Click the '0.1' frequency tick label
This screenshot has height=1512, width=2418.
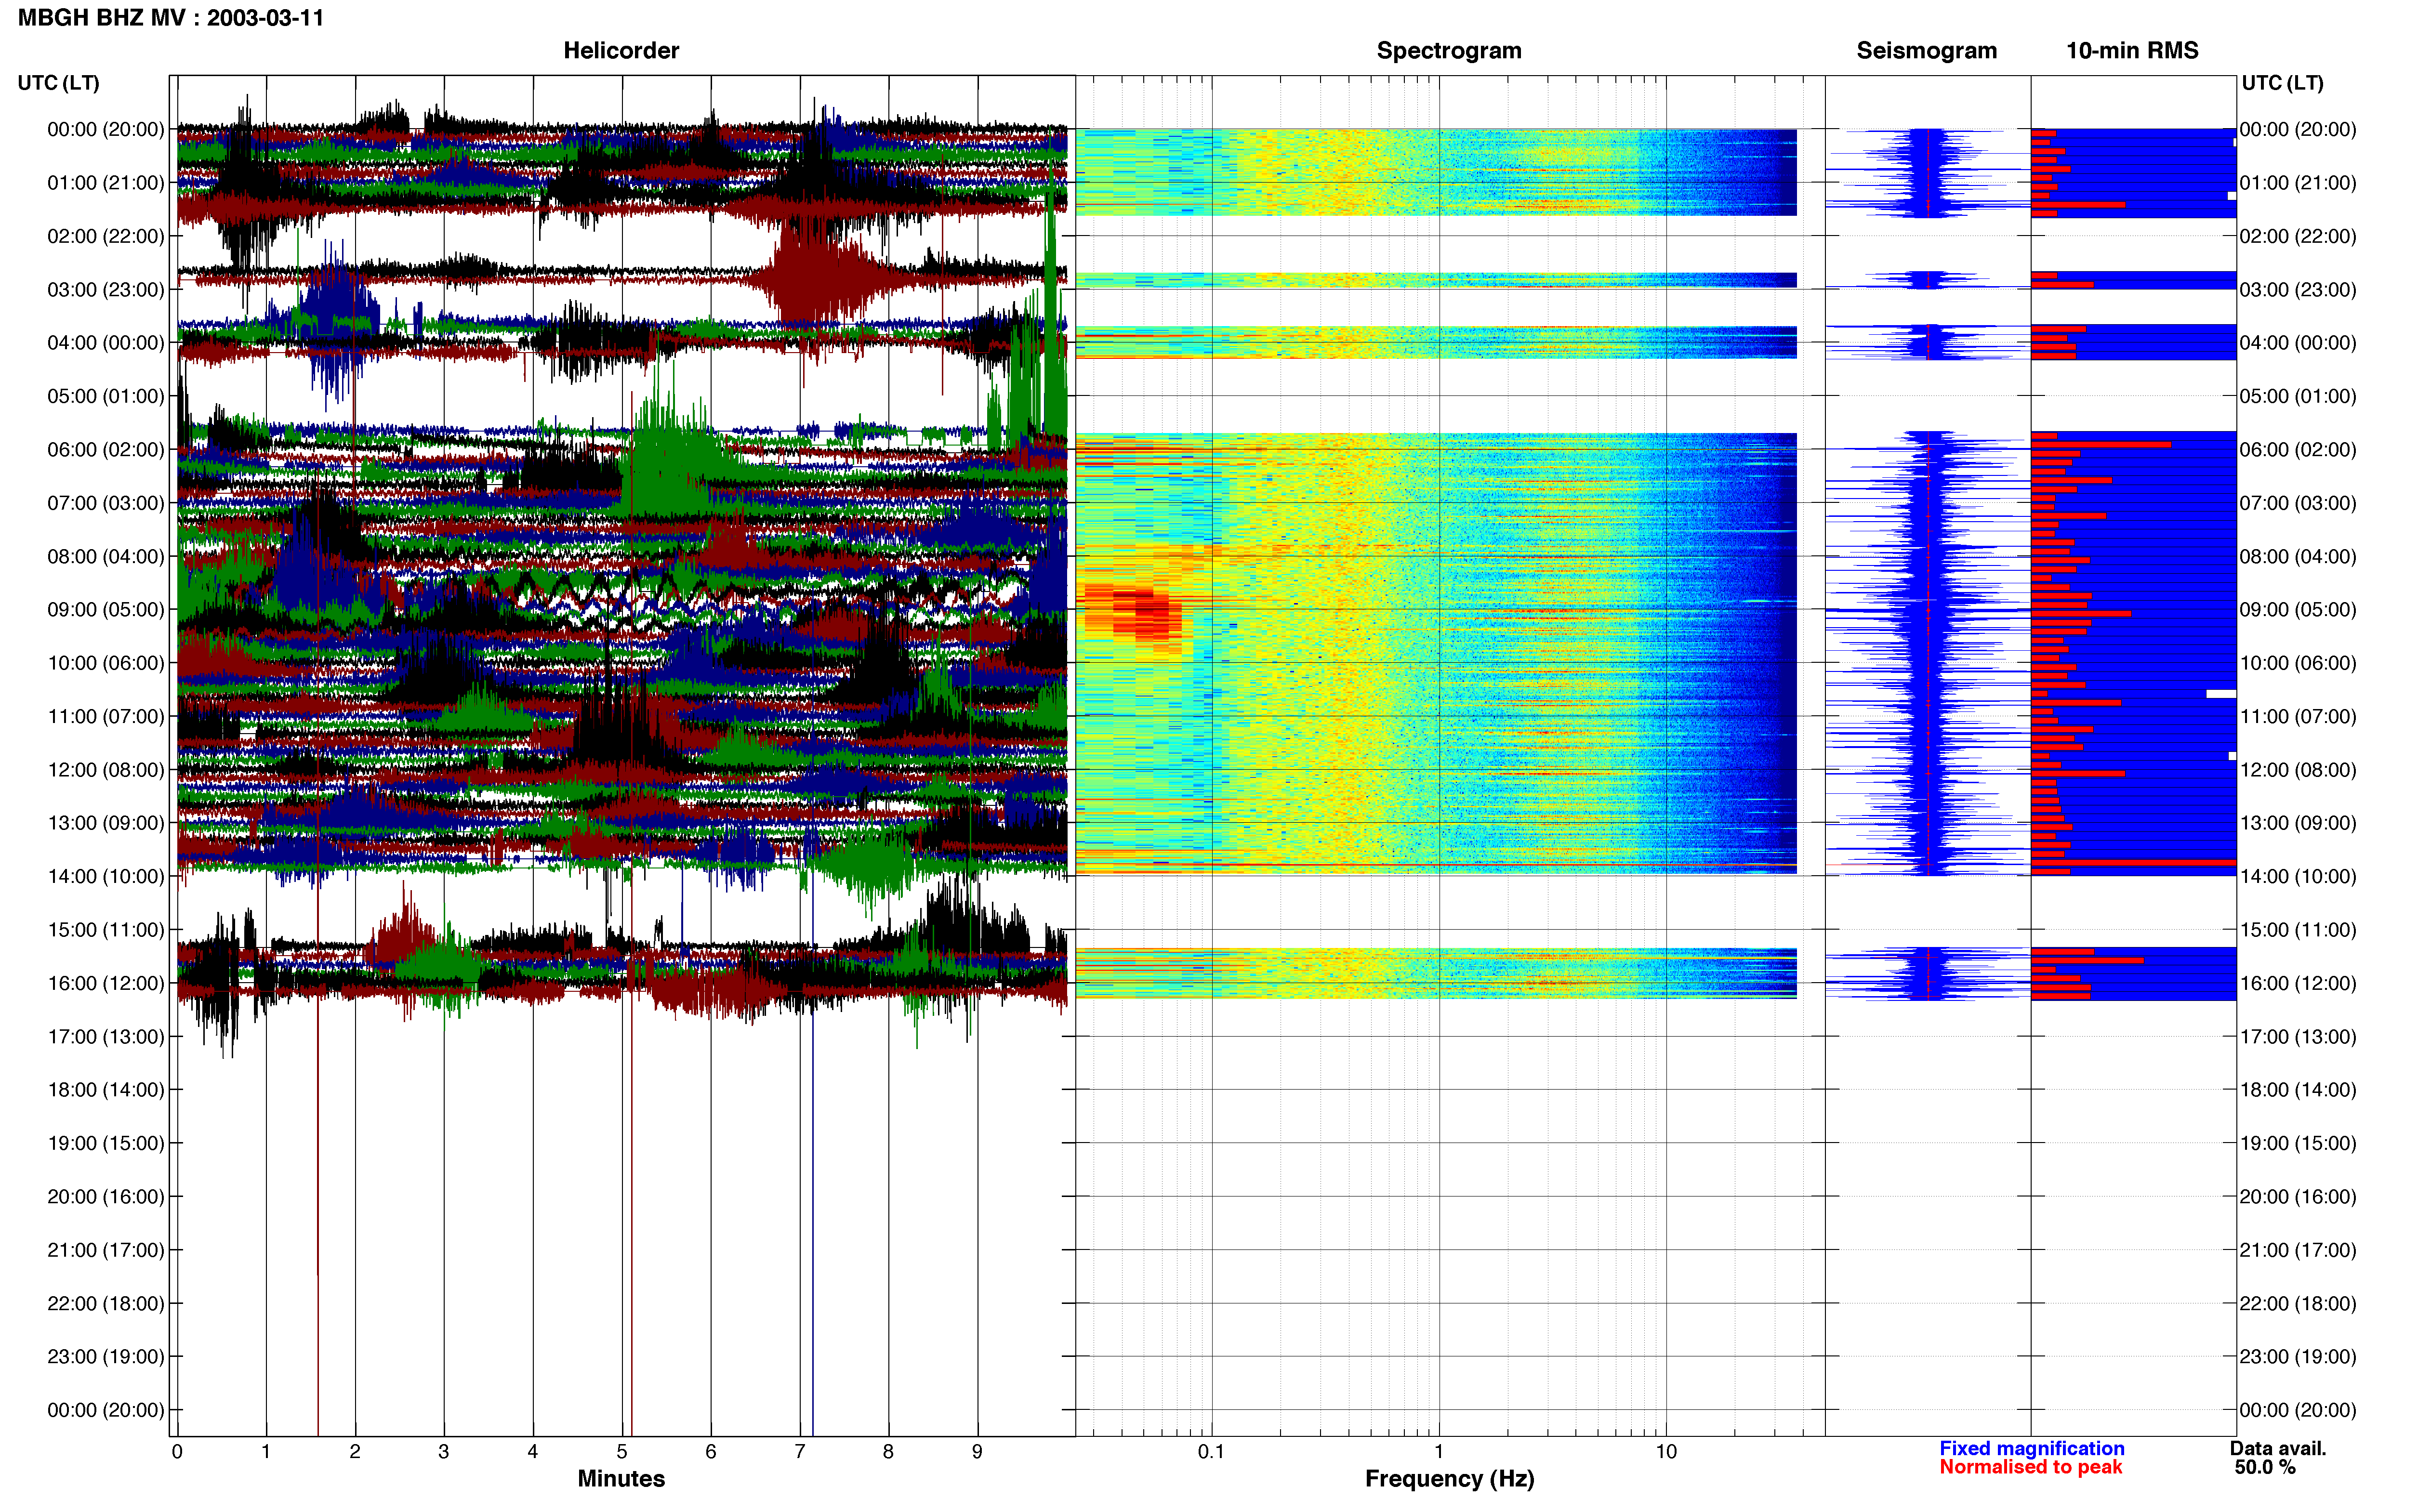(x=1211, y=1451)
